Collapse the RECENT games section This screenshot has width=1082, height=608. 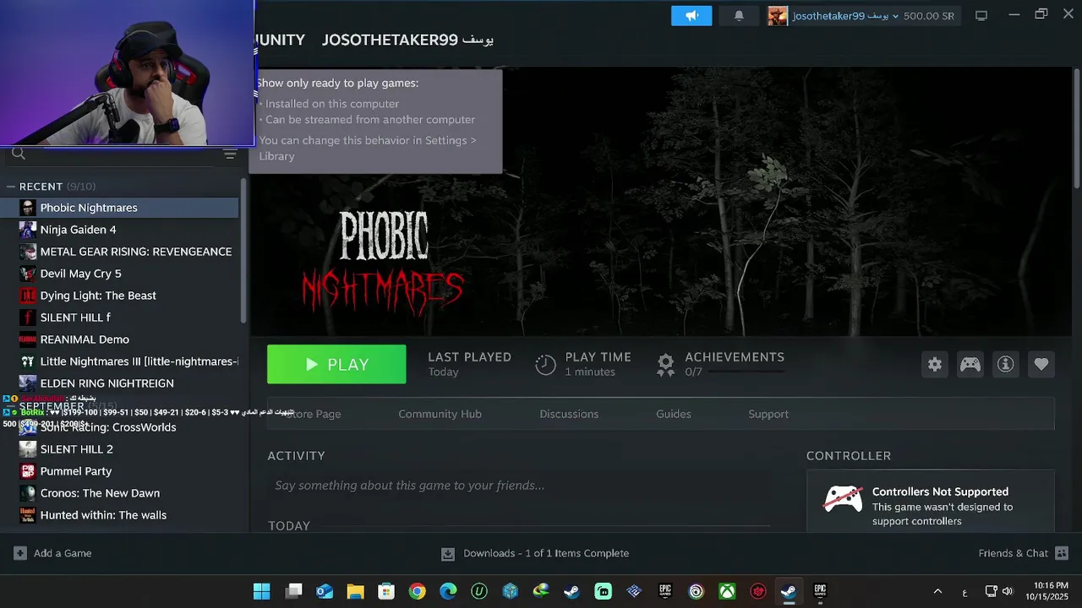click(11, 187)
